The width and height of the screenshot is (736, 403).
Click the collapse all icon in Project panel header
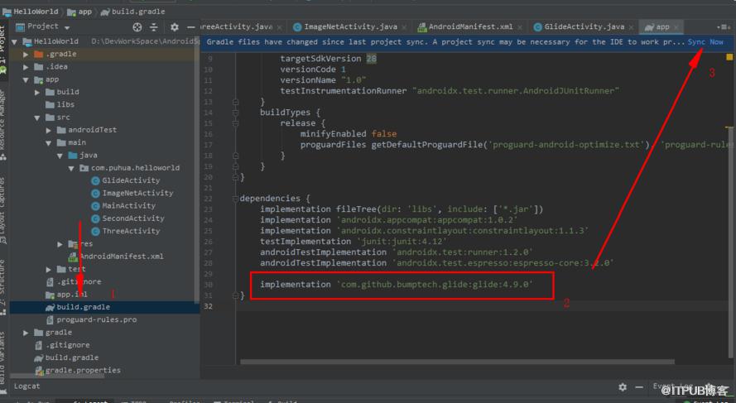pyautogui.click(x=154, y=27)
